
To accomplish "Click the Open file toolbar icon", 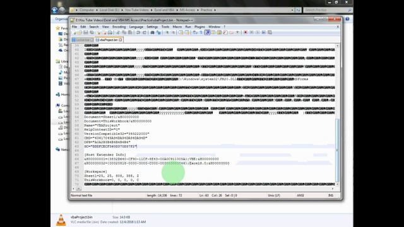I will 79,32.
